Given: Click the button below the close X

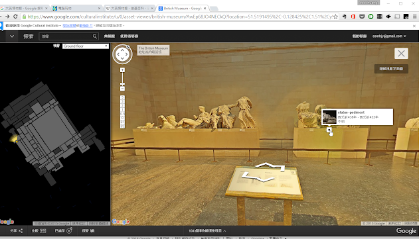Looking at the screenshot, I should click(x=391, y=69).
